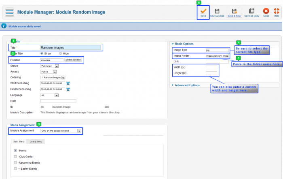The height and width of the screenshot is (179, 283).
Task: Click the Image Folder text field
Action: [x=217, y=56]
